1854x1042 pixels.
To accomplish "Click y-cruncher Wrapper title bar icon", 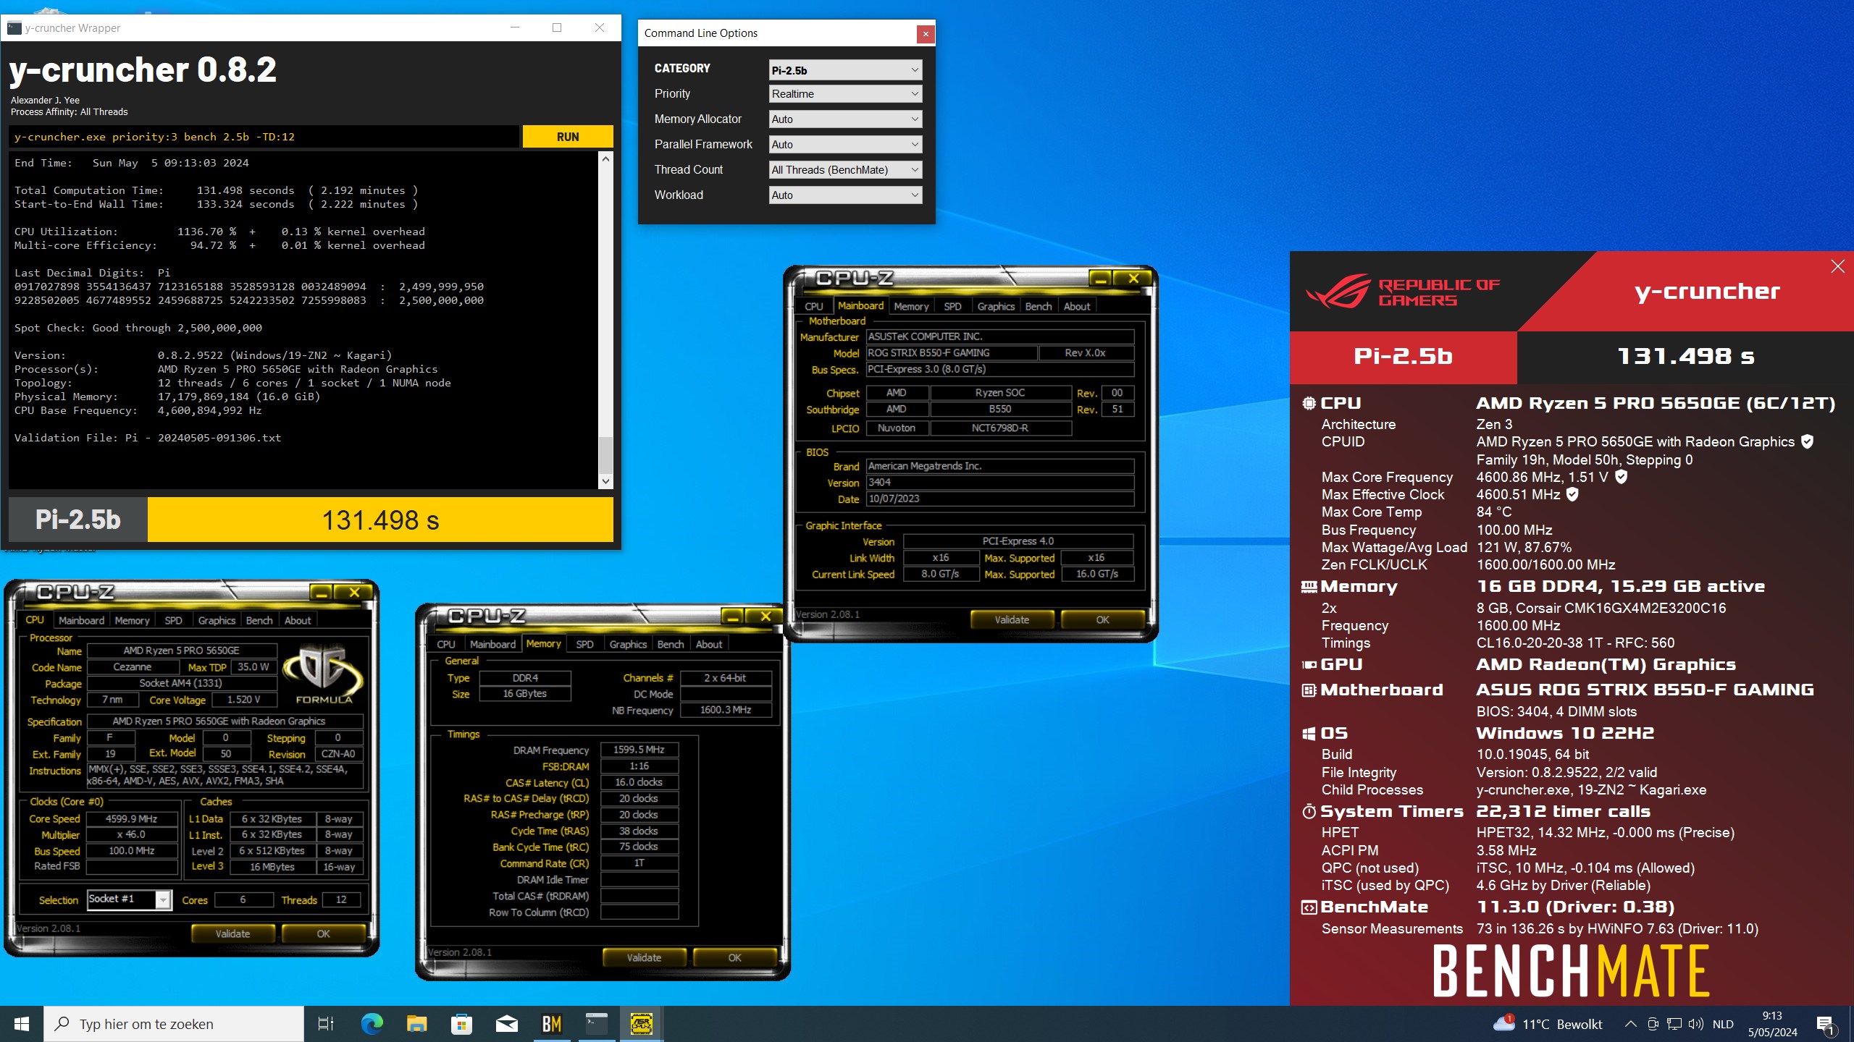I will (x=14, y=28).
